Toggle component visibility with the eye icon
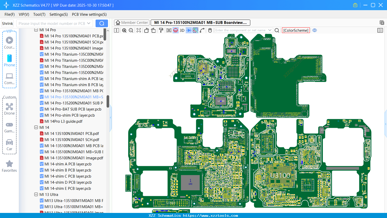Image resolution: width=387 pixels, height=218 pixels. pyautogui.click(x=315, y=30)
